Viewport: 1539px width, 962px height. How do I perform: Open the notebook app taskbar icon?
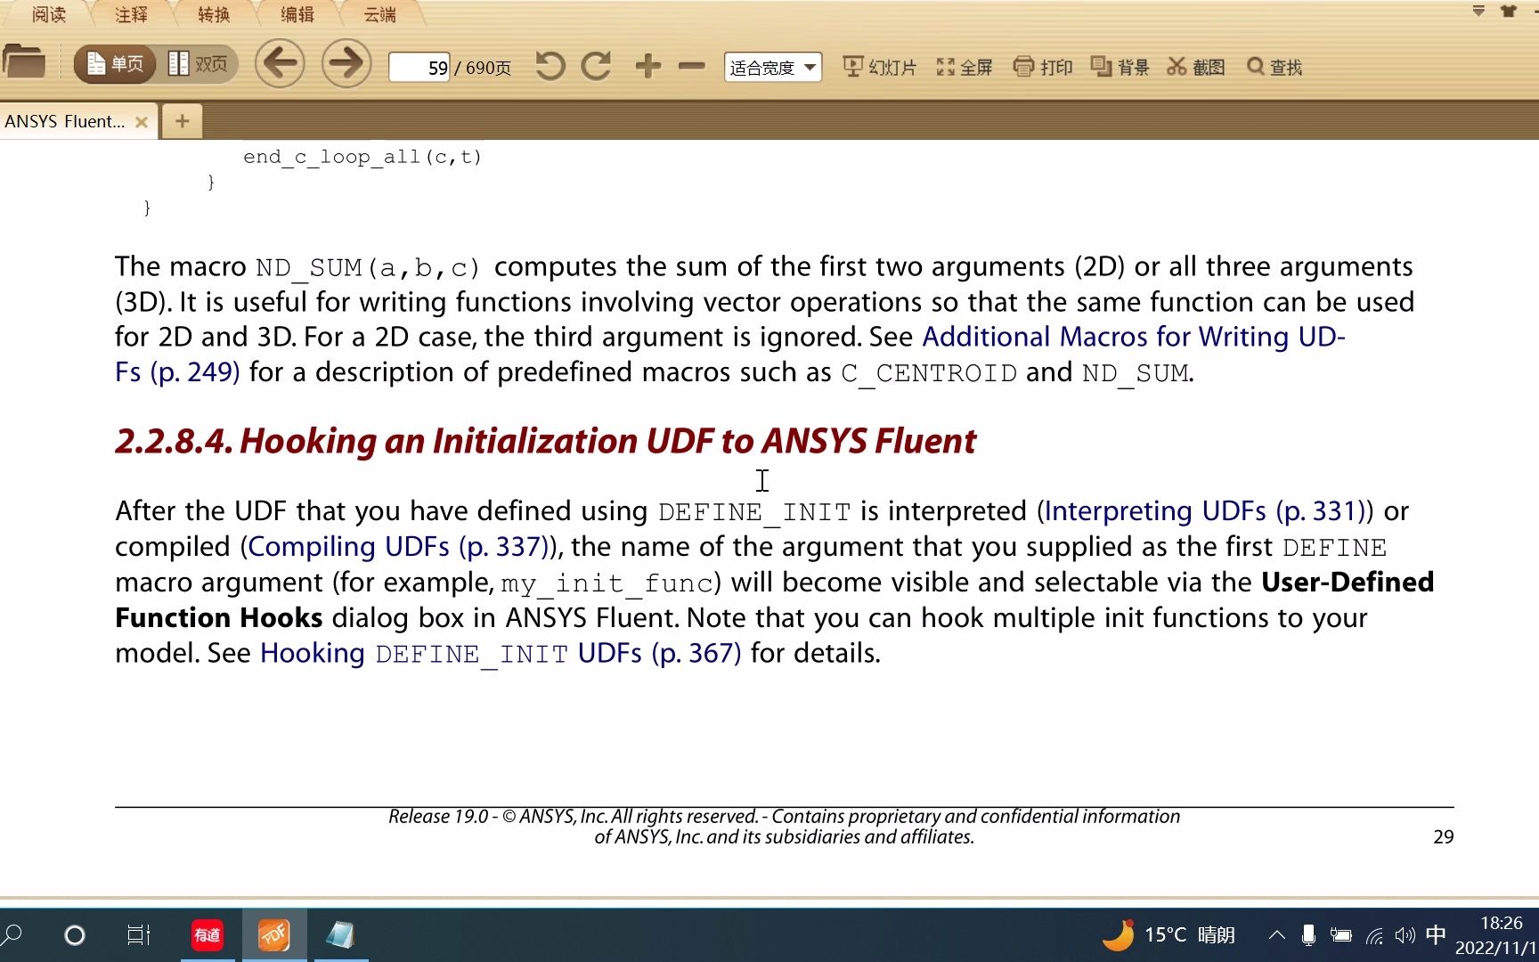[x=340, y=934]
